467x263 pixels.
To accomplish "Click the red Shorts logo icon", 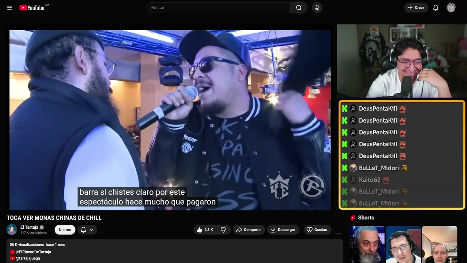I will pos(353,218).
